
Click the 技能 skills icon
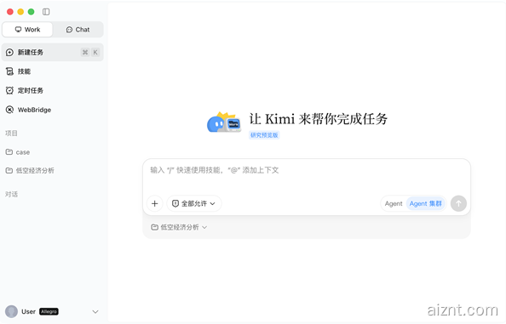click(9, 71)
